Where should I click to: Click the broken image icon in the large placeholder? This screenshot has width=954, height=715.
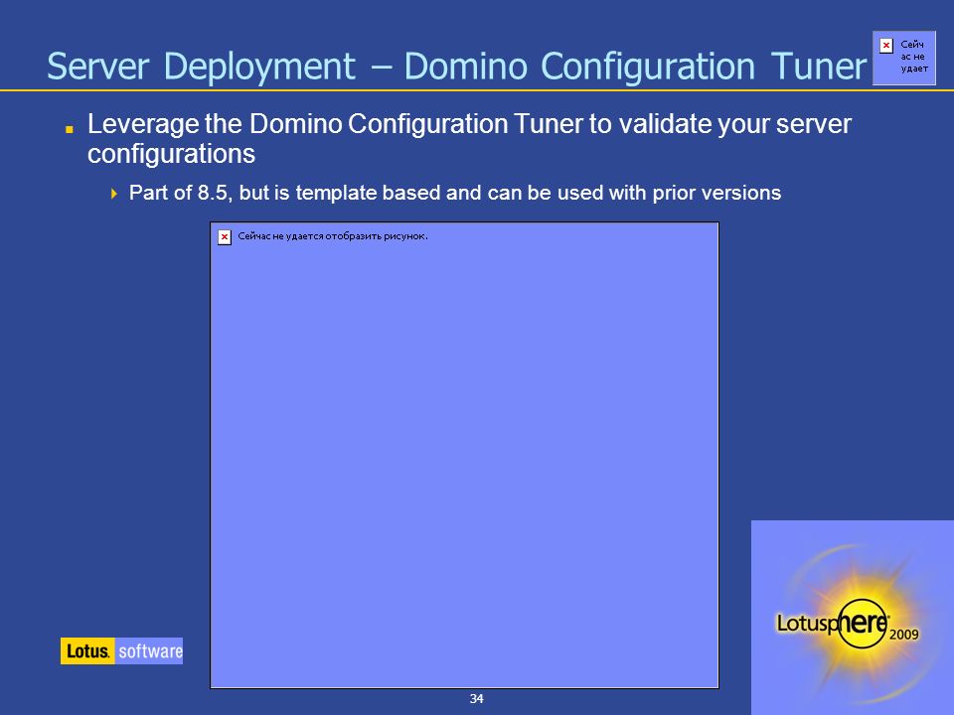pyautogui.click(x=225, y=237)
